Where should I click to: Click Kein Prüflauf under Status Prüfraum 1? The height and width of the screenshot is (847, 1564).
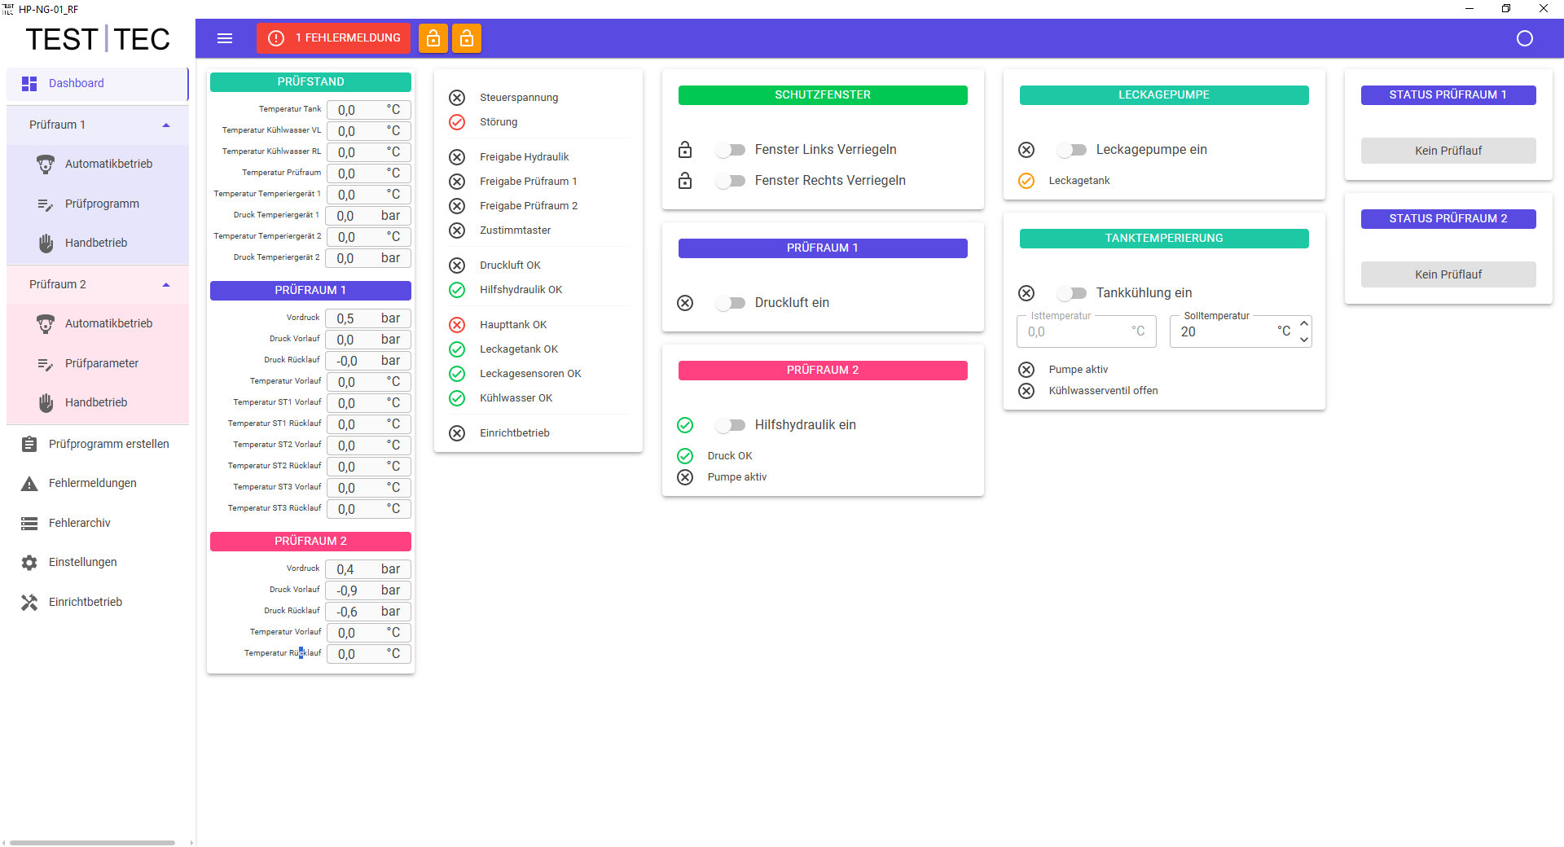tap(1448, 151)
